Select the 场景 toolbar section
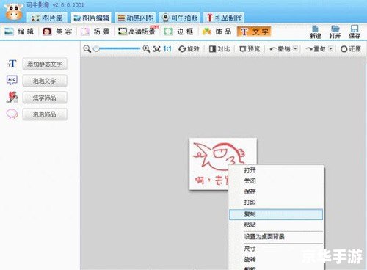This screenshot has height=270, width=367. (95, 32)
